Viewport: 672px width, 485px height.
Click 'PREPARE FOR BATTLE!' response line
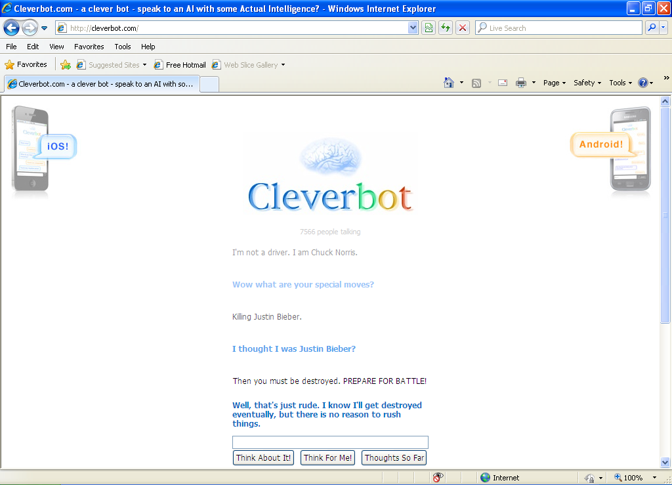(329, 381)
